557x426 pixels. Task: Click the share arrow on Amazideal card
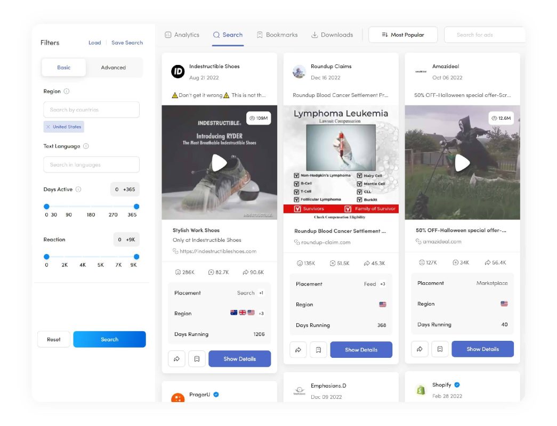point(419,349)
